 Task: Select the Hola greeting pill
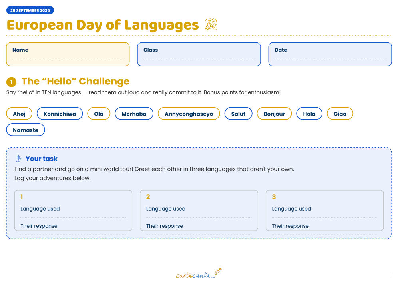pos(309,114)
